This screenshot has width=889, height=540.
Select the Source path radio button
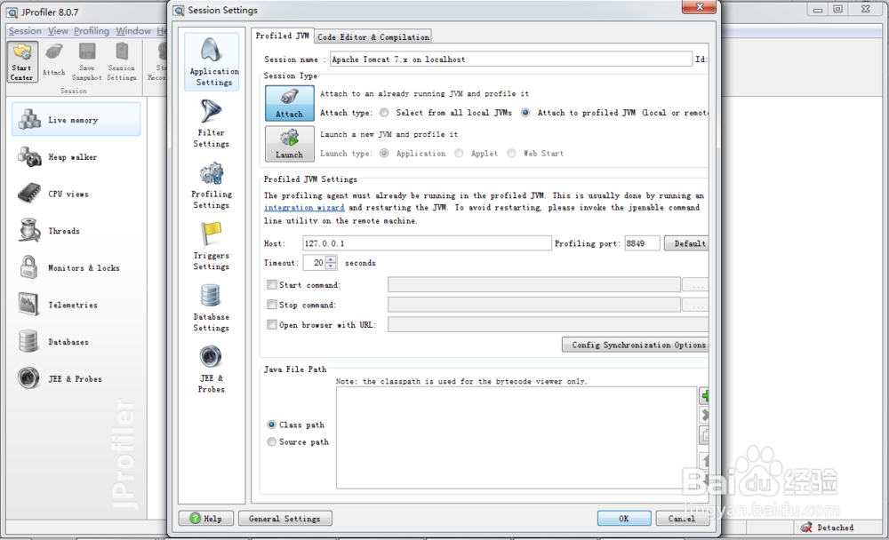(x=271, y=441)
